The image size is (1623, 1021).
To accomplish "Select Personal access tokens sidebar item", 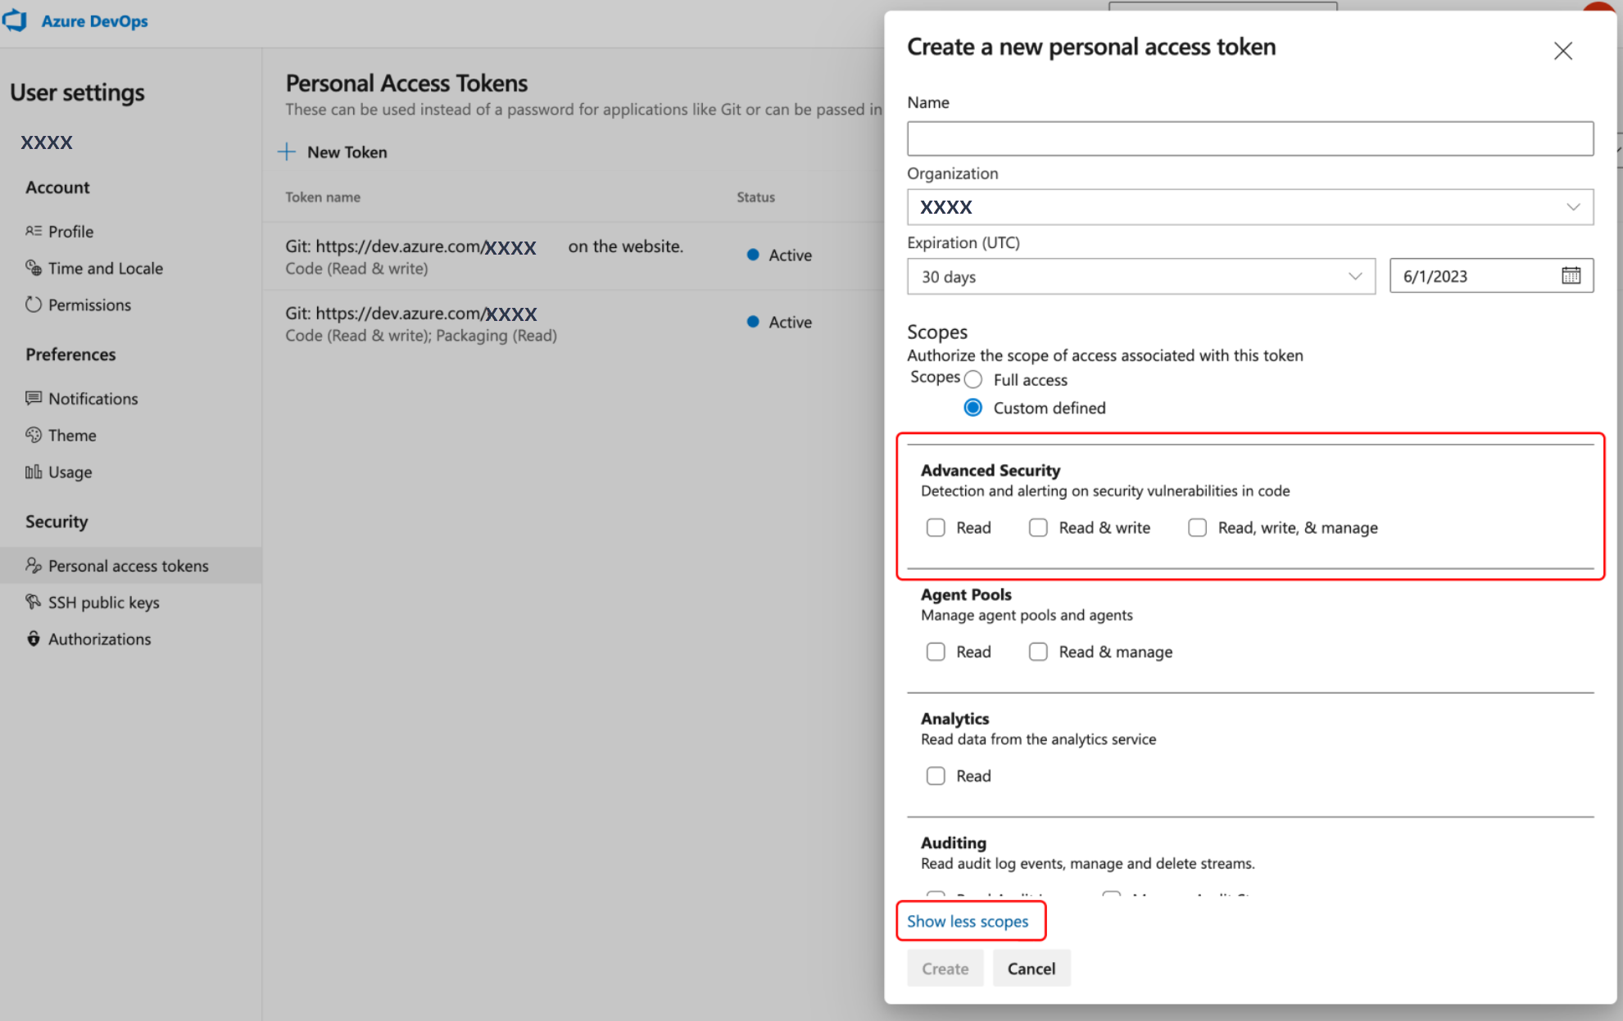I will (127, 566).
